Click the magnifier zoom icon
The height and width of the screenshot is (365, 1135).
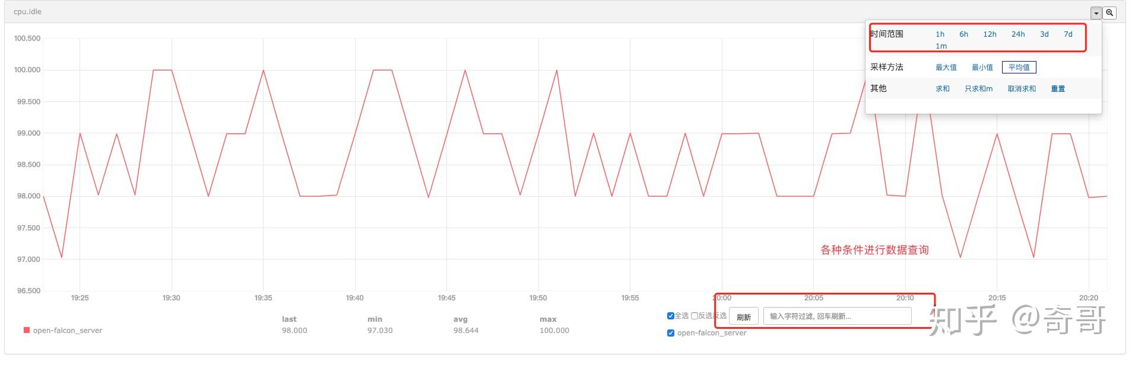(x=1109, y=12)
